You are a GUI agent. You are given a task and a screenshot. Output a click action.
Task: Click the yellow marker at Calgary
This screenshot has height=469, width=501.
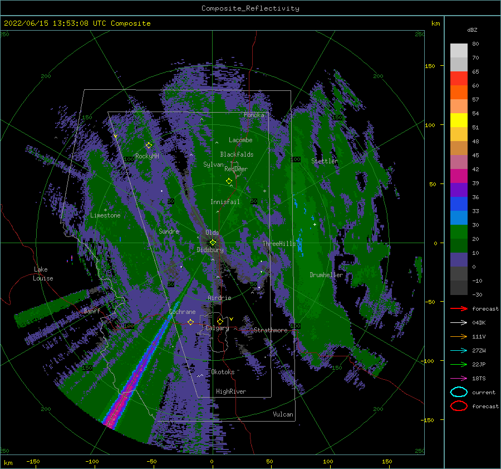pyautogui.click(x=220, y=321)
